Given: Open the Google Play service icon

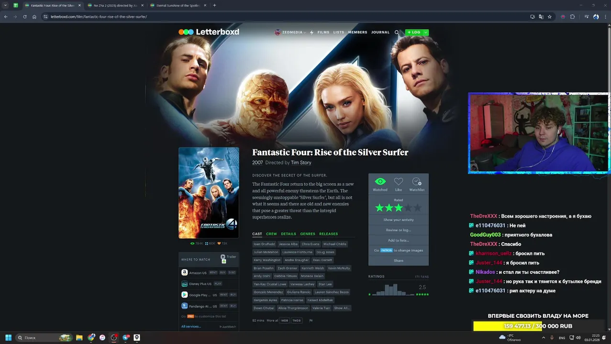Looking at the screenshot, I should 184,295.
